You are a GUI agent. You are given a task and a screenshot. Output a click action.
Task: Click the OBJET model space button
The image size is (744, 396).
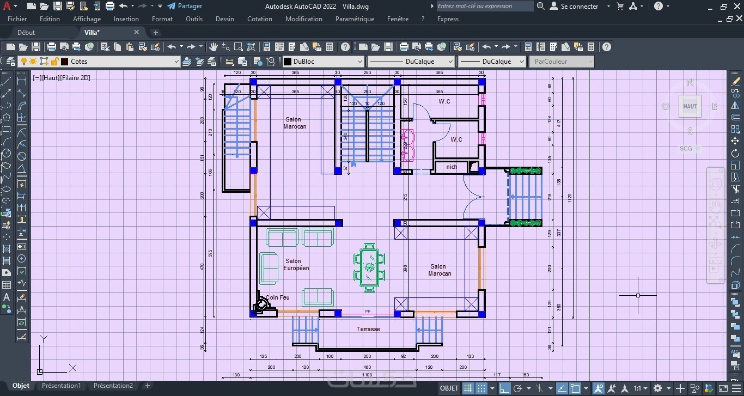tap(449, 388)
